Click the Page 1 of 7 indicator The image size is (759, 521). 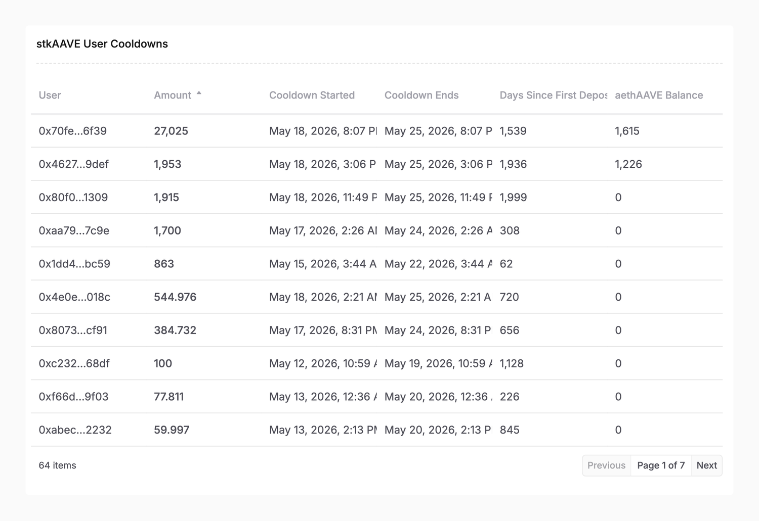coord(661,465)
